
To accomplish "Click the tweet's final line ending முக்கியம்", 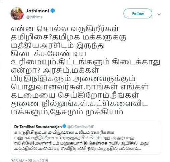I will pos(67,112).
